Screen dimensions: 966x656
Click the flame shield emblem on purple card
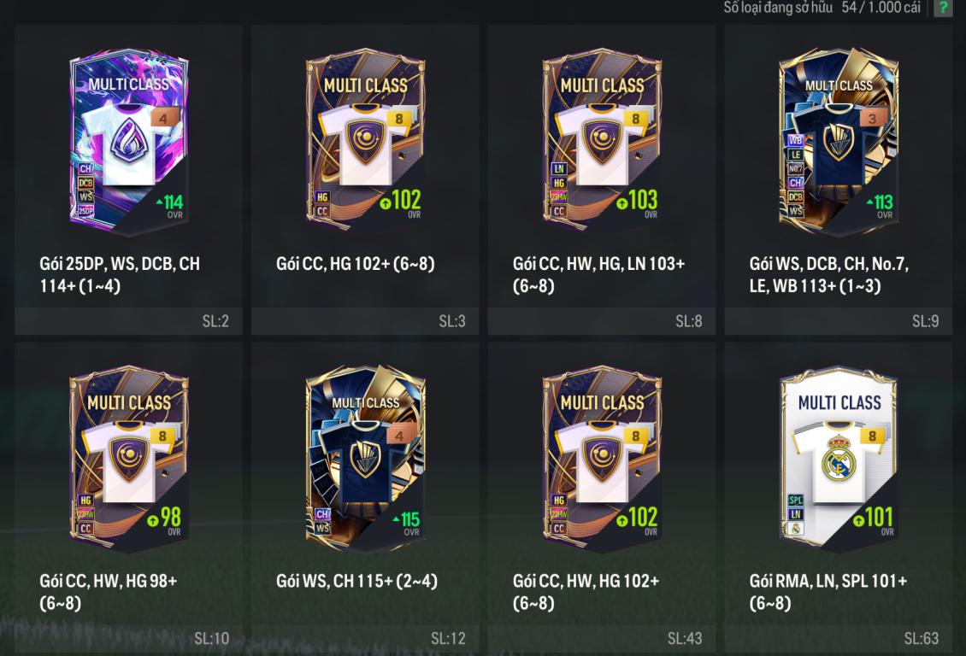(128, 140)
